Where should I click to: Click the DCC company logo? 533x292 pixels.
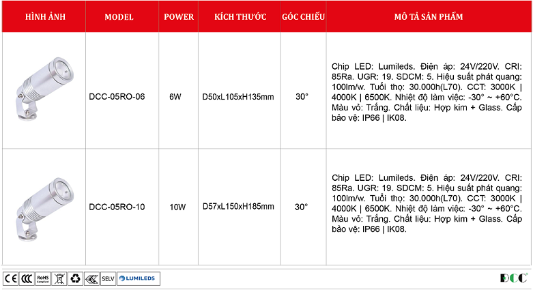click(513, 278)
